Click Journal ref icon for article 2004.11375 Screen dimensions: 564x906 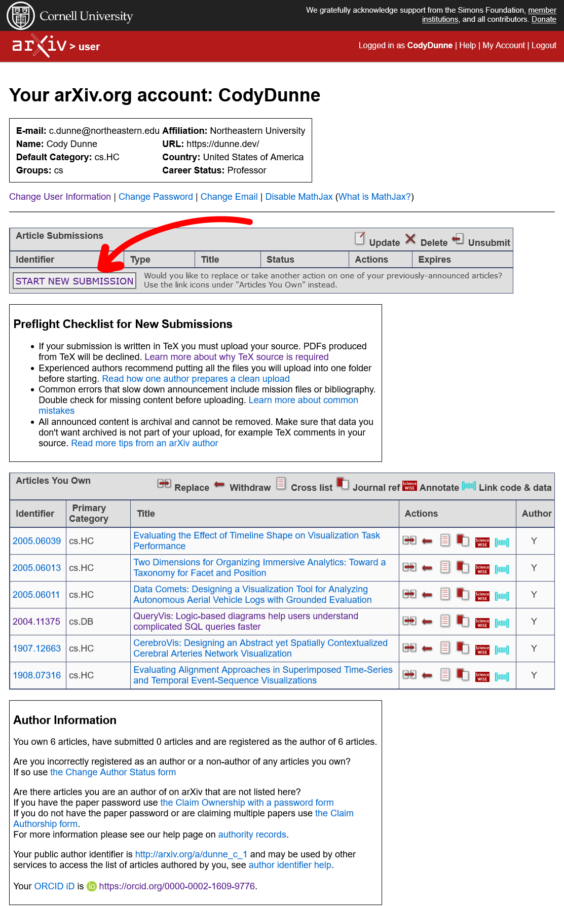(x=463, y=621)
